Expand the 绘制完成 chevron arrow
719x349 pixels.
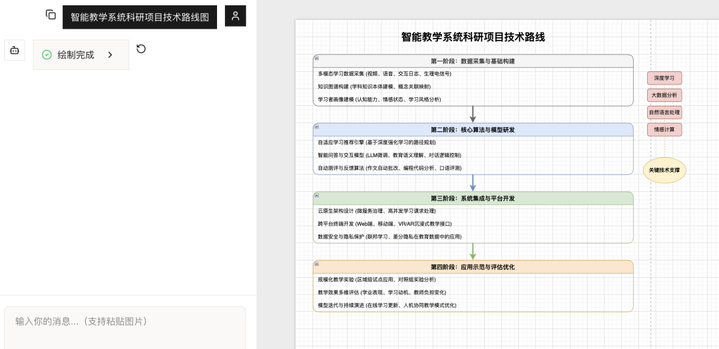[x=111, y=55]
